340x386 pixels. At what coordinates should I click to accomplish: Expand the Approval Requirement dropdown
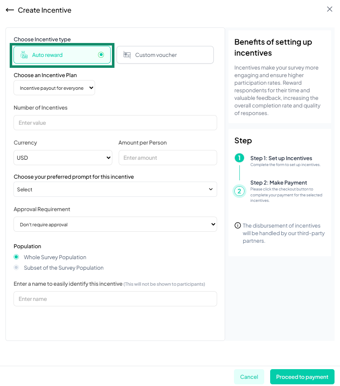[x=115, y=224]
